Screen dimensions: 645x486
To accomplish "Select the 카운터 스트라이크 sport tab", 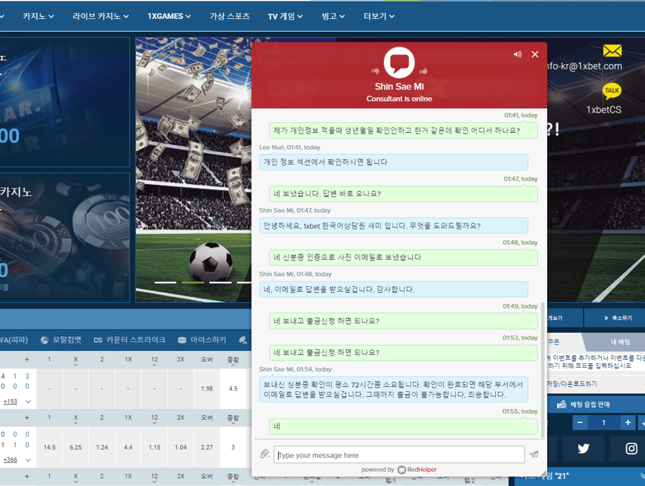I will (130, 340).
